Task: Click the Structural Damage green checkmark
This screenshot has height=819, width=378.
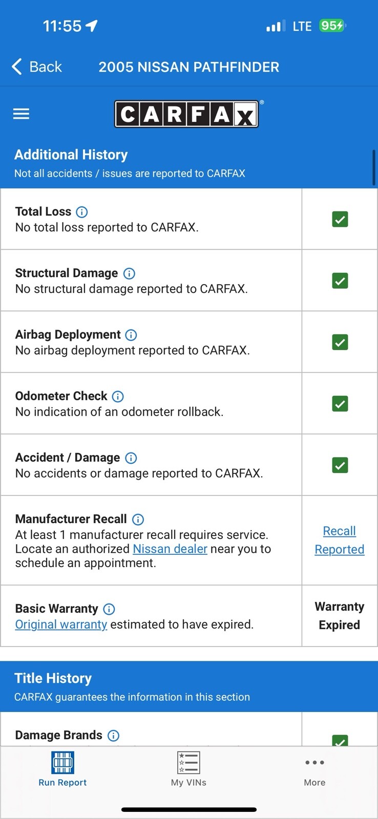Action: 340,281
